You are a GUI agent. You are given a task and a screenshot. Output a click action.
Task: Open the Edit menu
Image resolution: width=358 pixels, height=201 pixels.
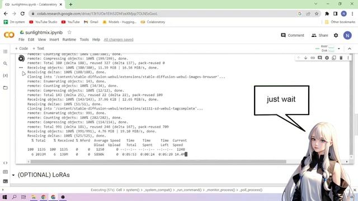pyautogui.click(x=31, y=40)
